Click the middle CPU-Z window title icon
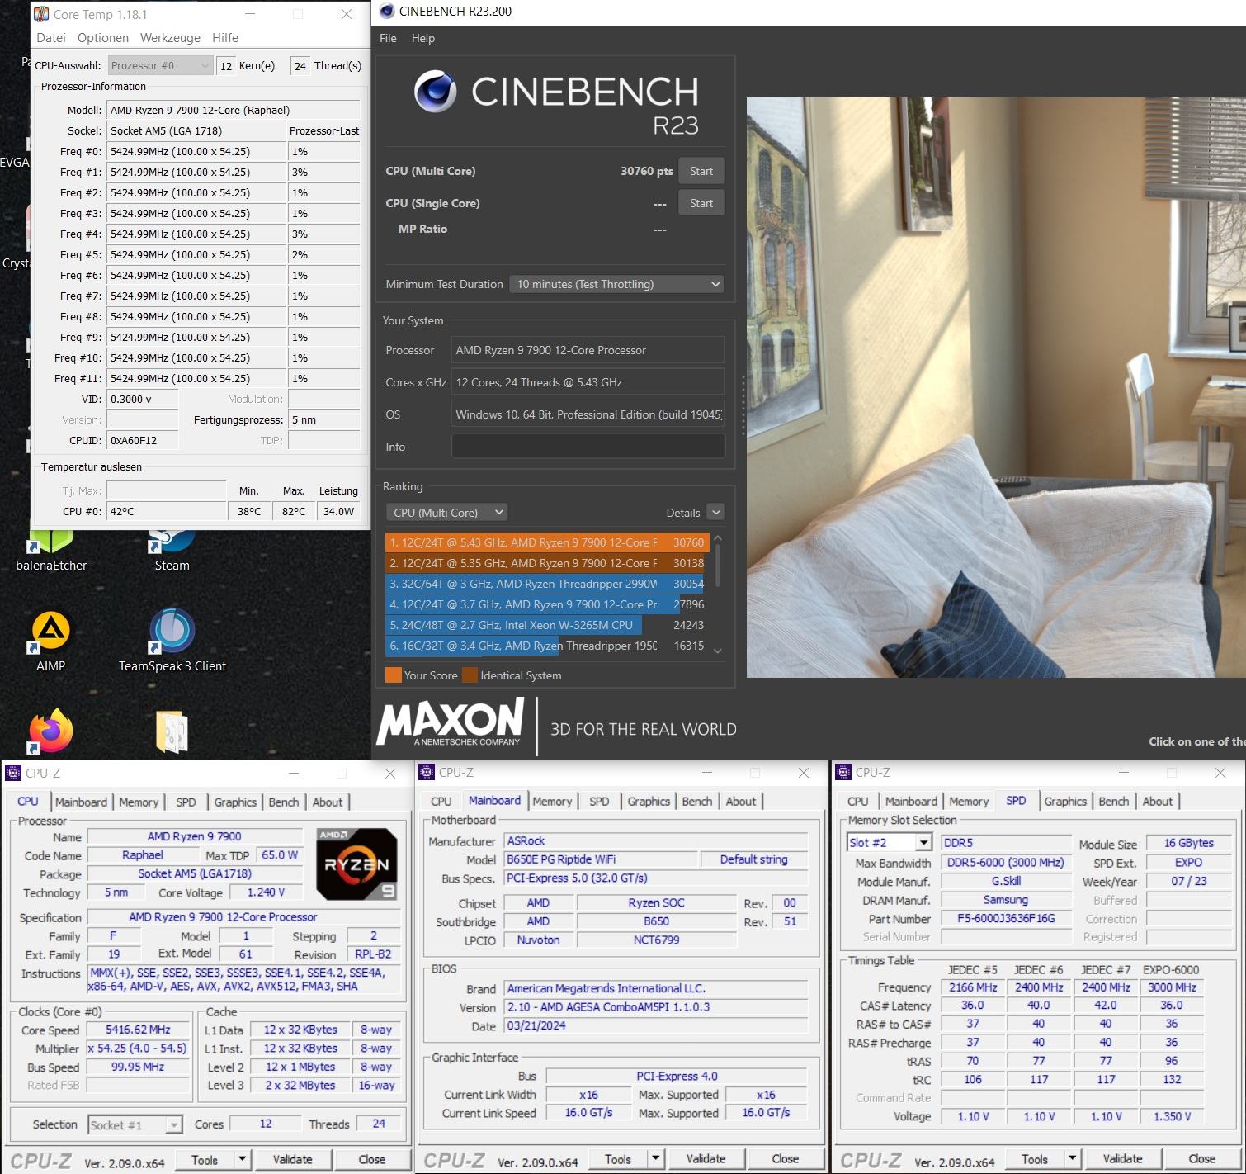The width and height of the screenshot is (1246, 1174). coord(427,772)
